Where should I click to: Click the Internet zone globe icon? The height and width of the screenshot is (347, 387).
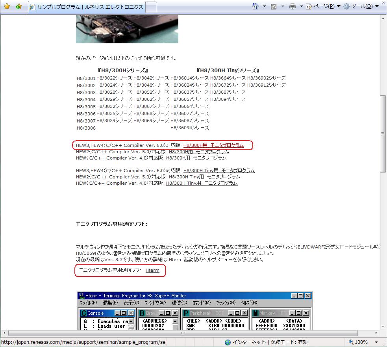point(228,342)
